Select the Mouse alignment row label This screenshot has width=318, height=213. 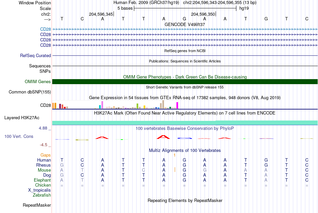[x=44, y=170]
